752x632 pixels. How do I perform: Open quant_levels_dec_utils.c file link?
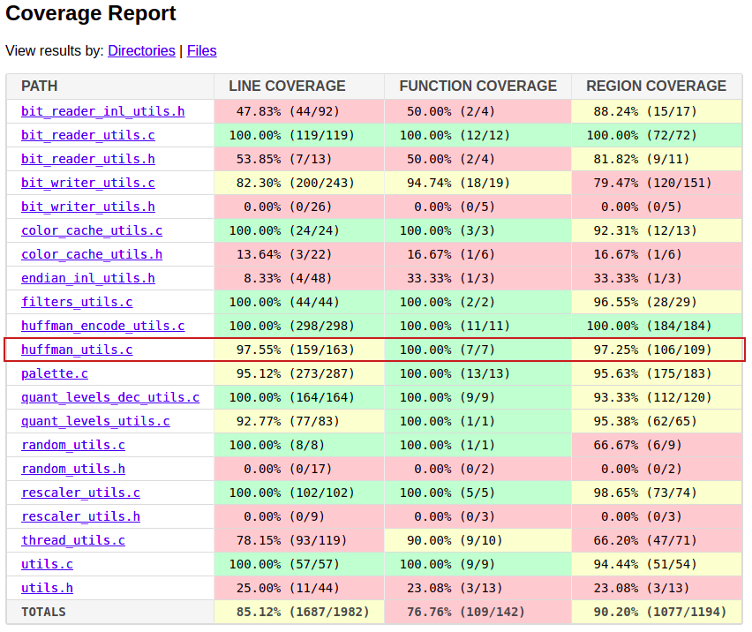tap(110, 397)
